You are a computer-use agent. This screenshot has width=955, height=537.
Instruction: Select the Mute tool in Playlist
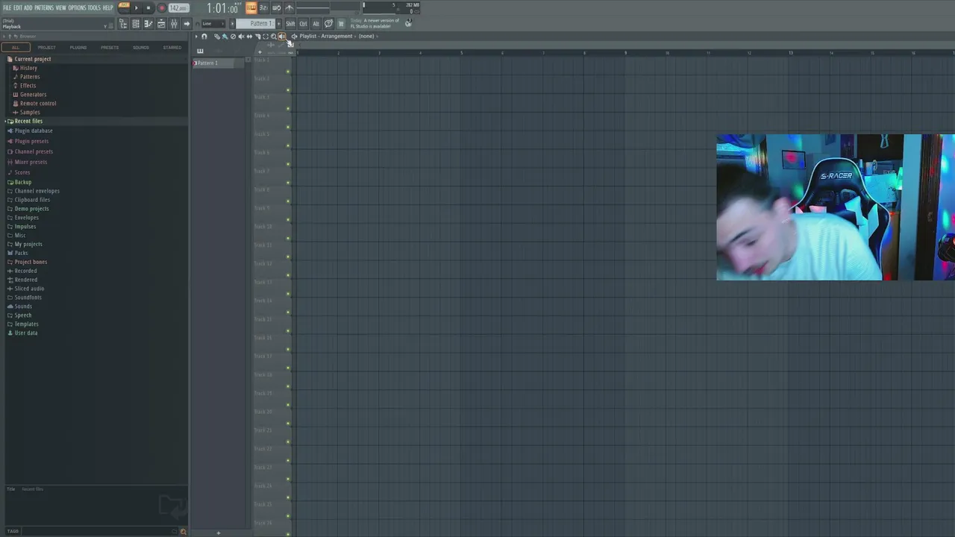point(241,36)
